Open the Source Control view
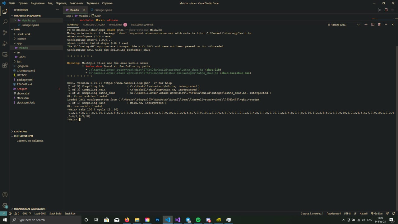The width and height of the screenshot is (398, 224). point(5,33)
